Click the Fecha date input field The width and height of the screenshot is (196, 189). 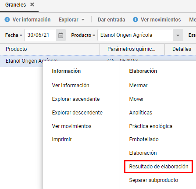pyautogui.click(x=40, y=35)
